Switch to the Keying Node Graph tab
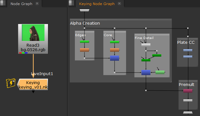This screenshot has height=116, width=200. pyautogui.click(x=97, y=4)
